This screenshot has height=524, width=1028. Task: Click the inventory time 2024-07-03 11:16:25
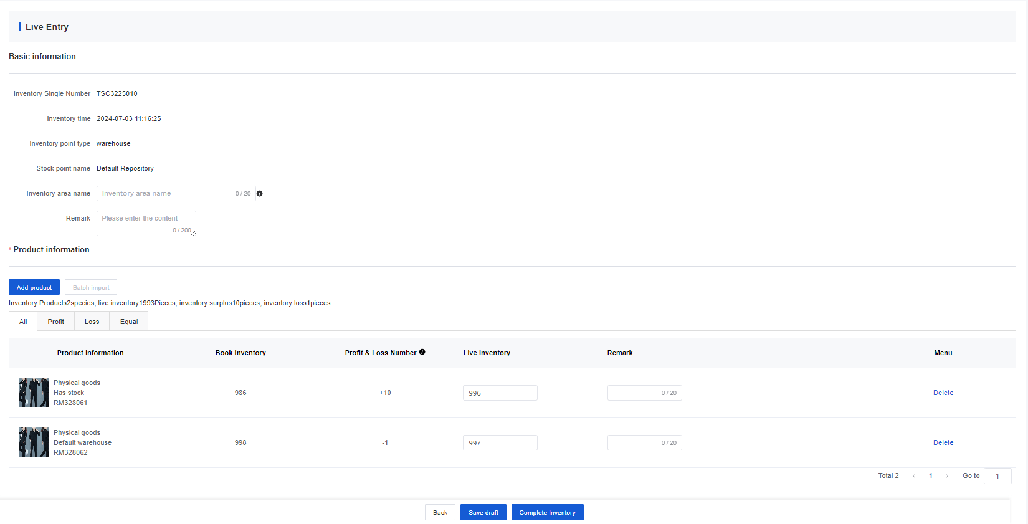[129, 118]
